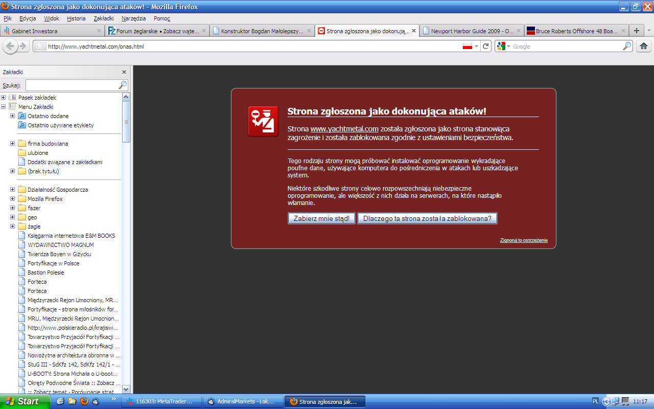Screen dimensions: 654x409
Task: Open Bastion Polesie bookmark
Action: tap(41, 272)
